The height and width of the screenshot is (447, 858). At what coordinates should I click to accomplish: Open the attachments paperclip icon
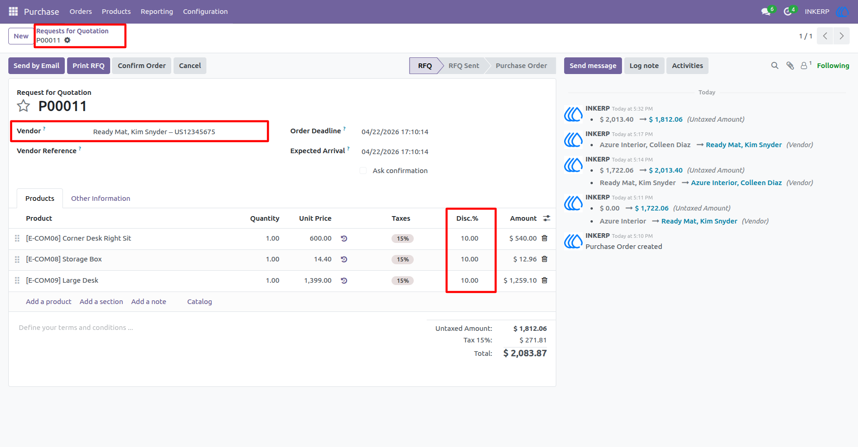tap(790, 66)
